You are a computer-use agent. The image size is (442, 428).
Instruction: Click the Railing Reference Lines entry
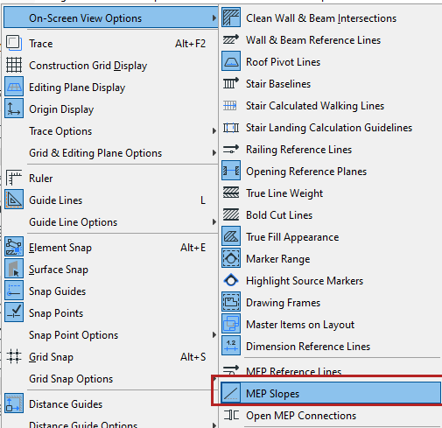[x=331, y=150]
